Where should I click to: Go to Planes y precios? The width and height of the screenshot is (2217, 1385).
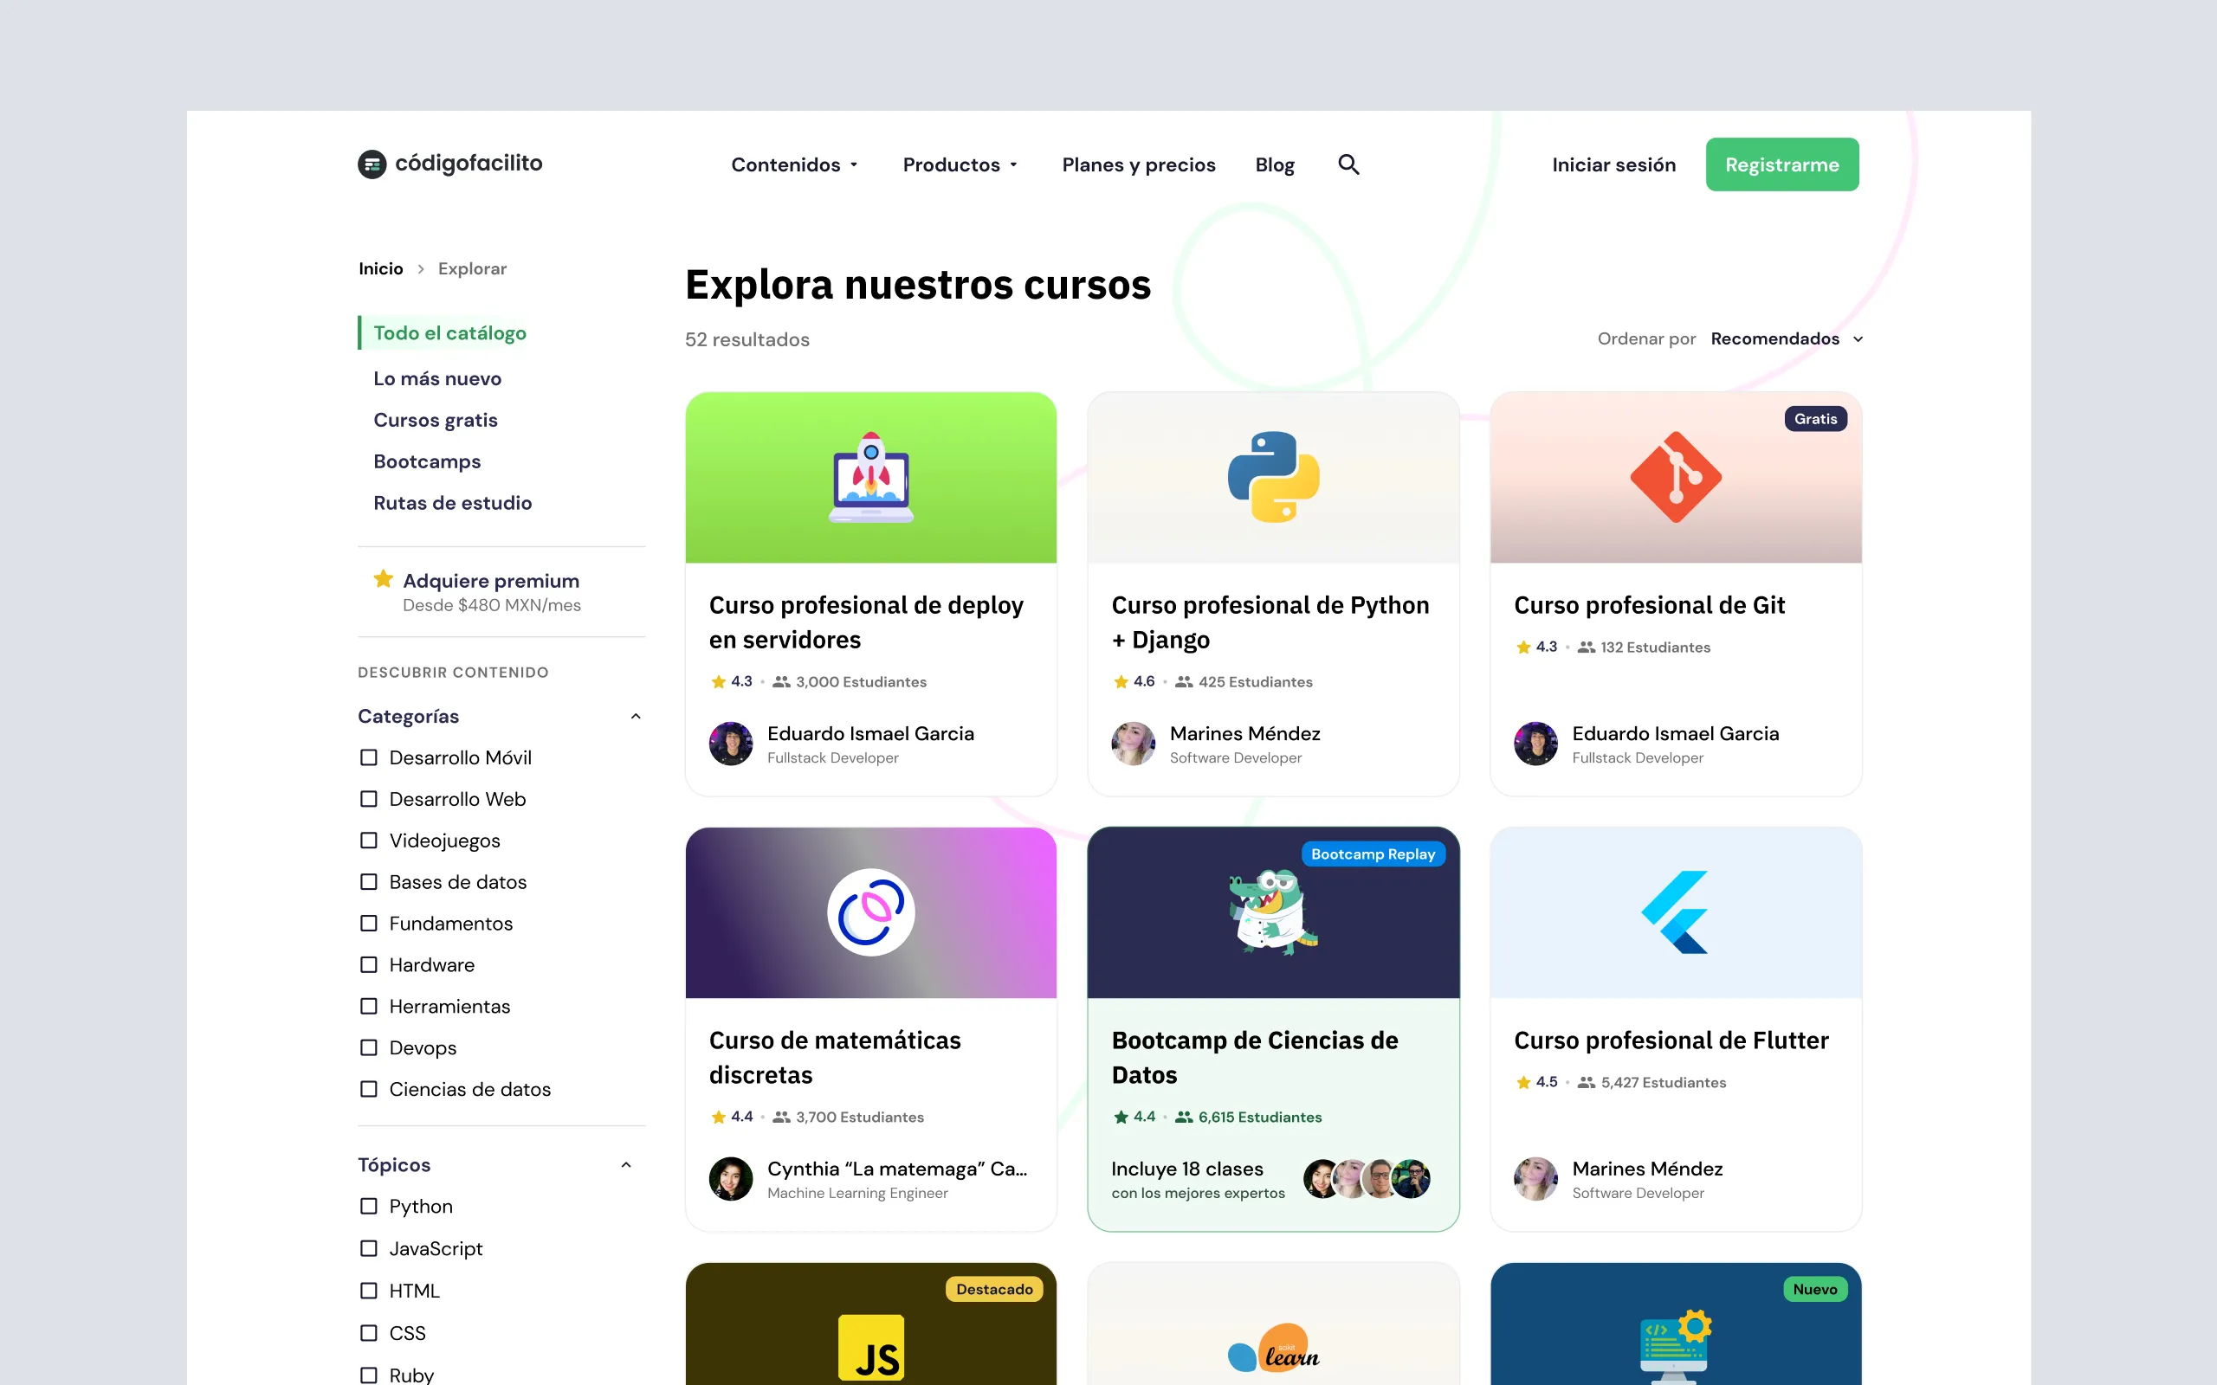pyautogui.click(x=1138, y=164)
